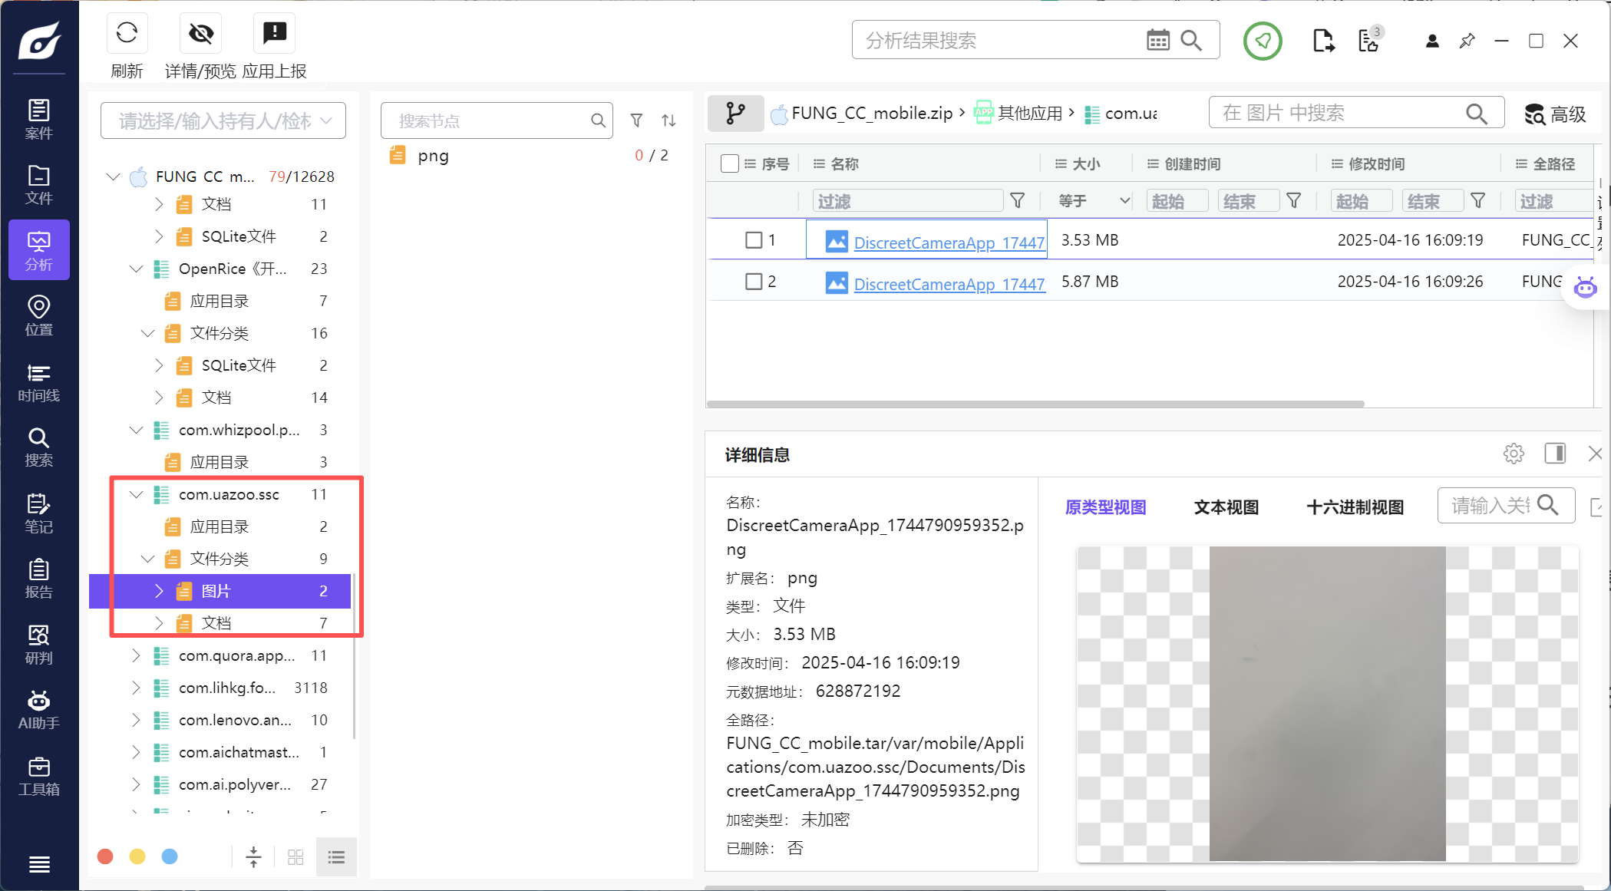1611x891 pixels.
Task: Click the red color tag dot
Action: (x=106, y=856)
